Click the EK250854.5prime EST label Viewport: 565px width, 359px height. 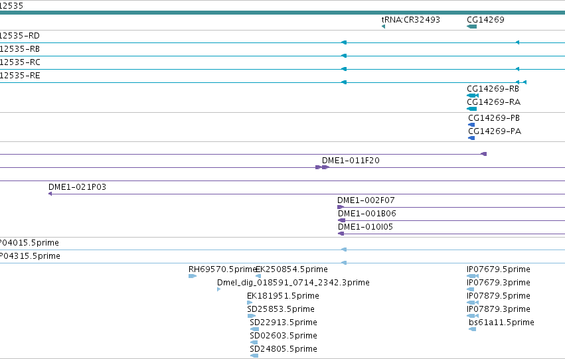[292, 269]
